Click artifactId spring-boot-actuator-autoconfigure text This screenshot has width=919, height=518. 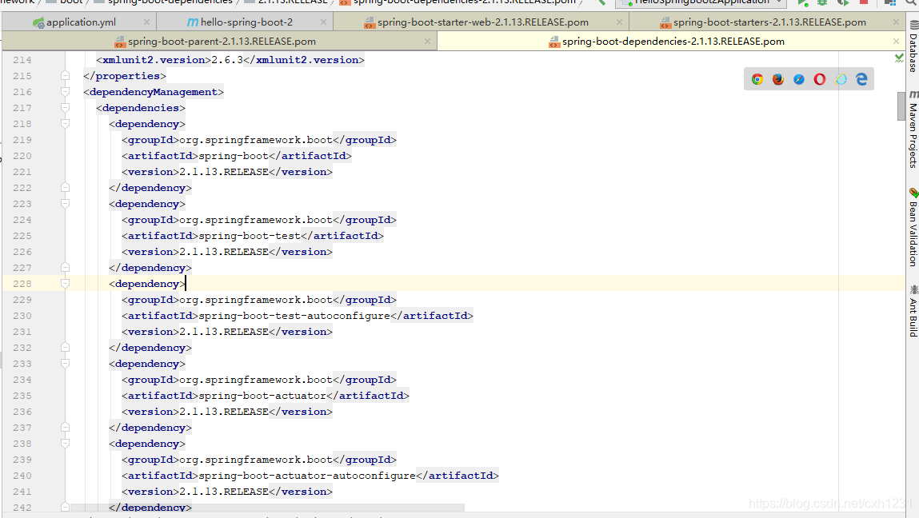307,476
